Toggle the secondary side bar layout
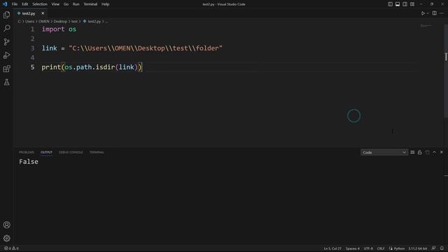 [x=405, y=4]
